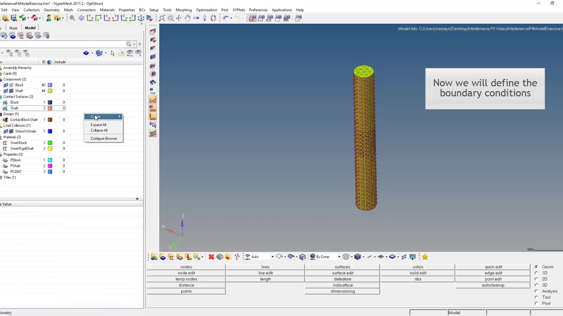Click the undo arrow in top toolbar

[x=226, y=18]
